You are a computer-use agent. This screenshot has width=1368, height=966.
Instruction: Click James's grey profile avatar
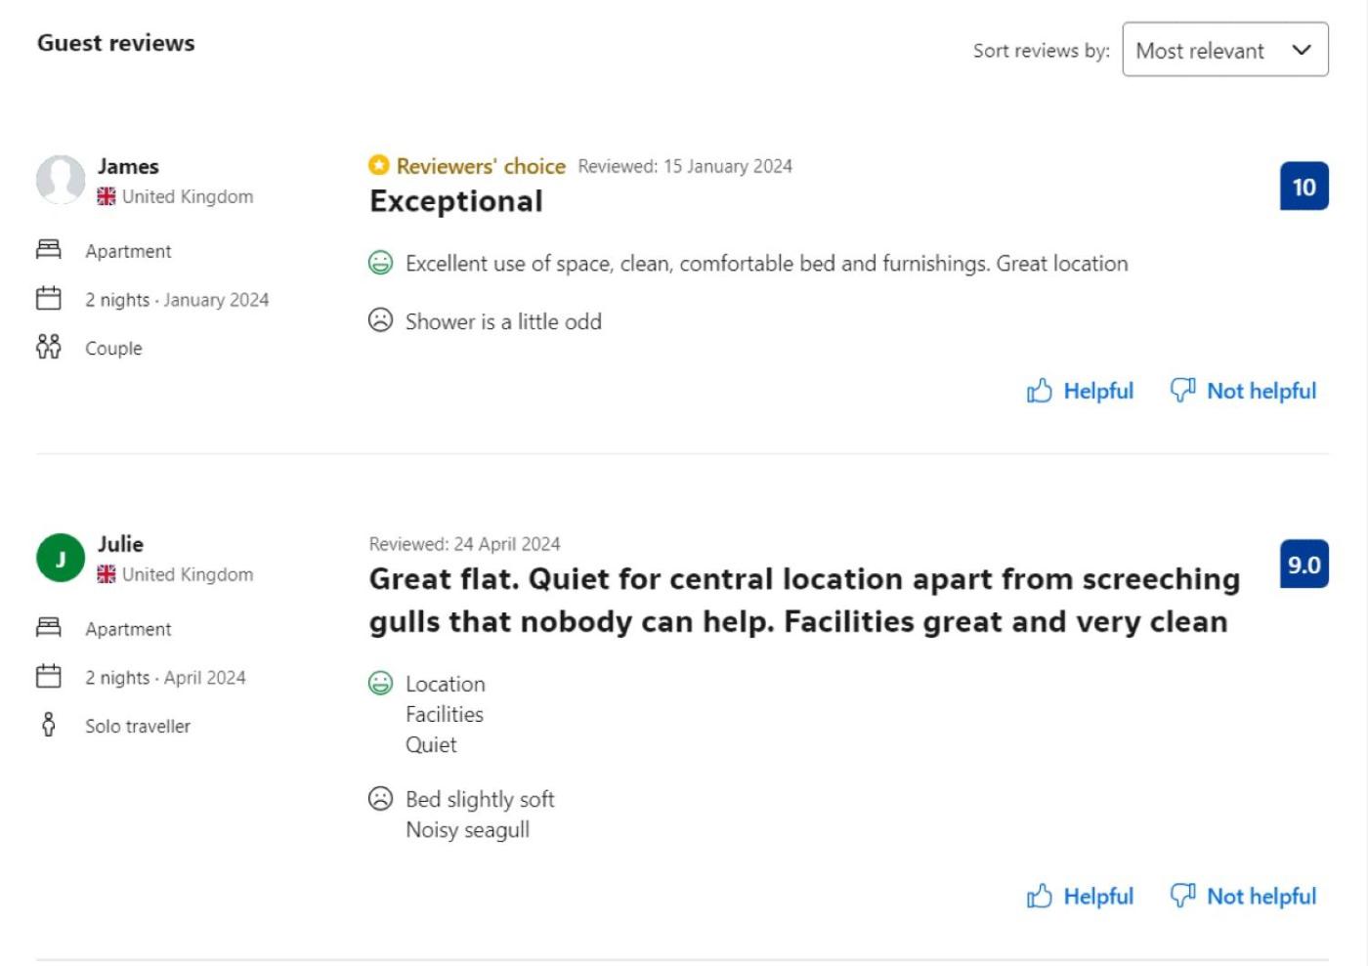click(61, 180)
